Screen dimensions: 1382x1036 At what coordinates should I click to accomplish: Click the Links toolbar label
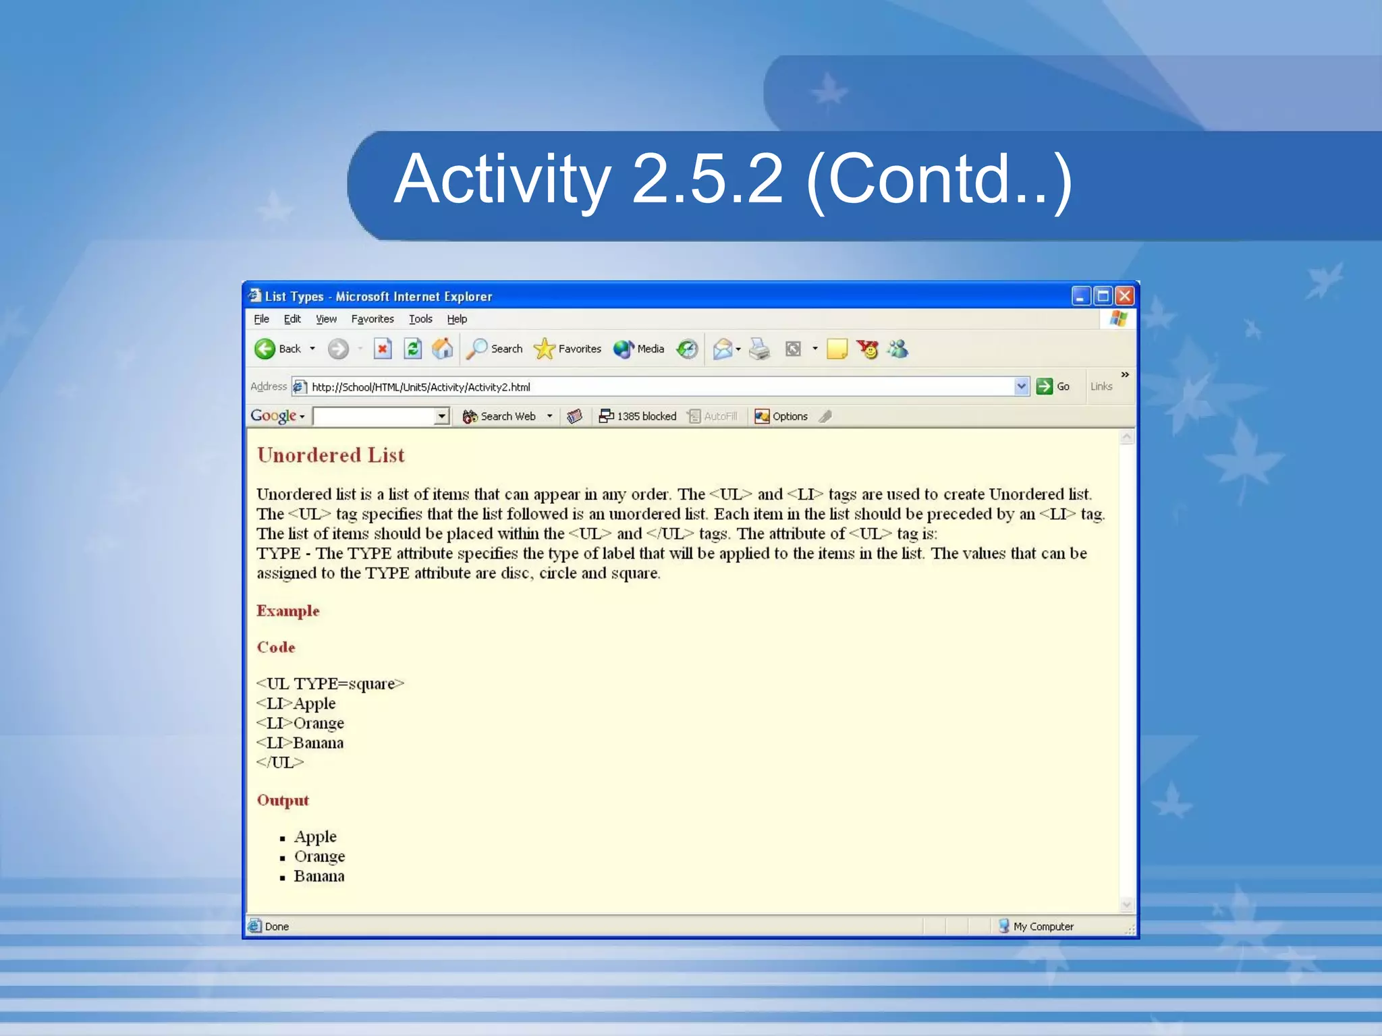(1101, 386)
